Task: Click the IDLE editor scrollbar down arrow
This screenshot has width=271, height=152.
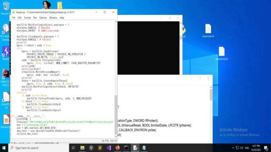Action: [x=116, y=136]
